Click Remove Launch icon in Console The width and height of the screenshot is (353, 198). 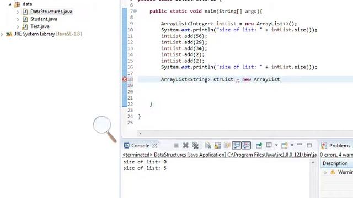pos(186,145)
